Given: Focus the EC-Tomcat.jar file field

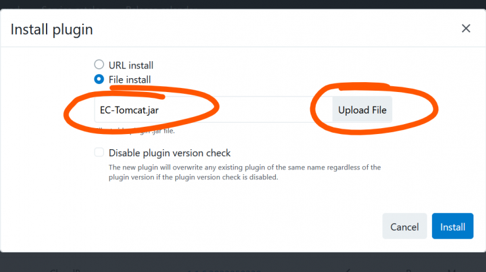Looking at the screenshot, I should tap(213, 110).
